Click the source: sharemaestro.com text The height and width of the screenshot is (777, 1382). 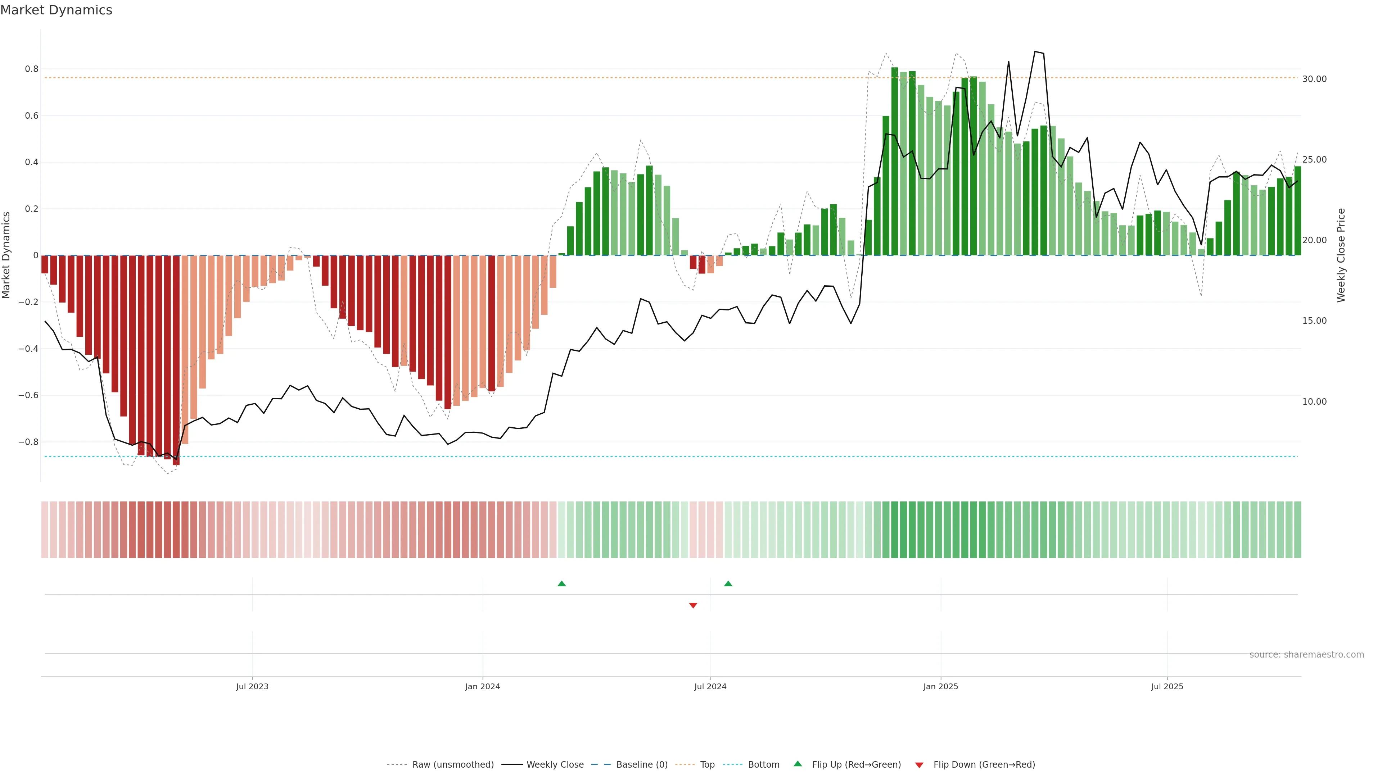[1306, 655]
